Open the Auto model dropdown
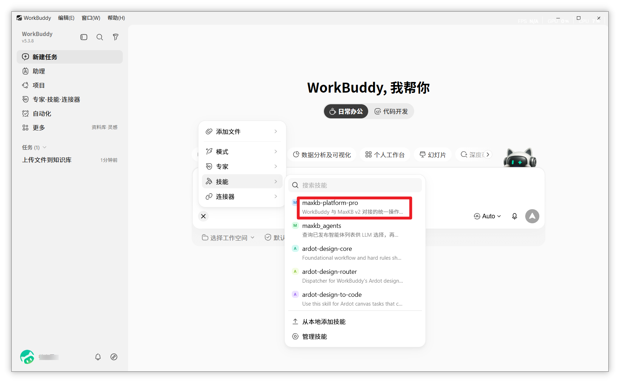This screenshot has height=383, width=620. [487, 216]
